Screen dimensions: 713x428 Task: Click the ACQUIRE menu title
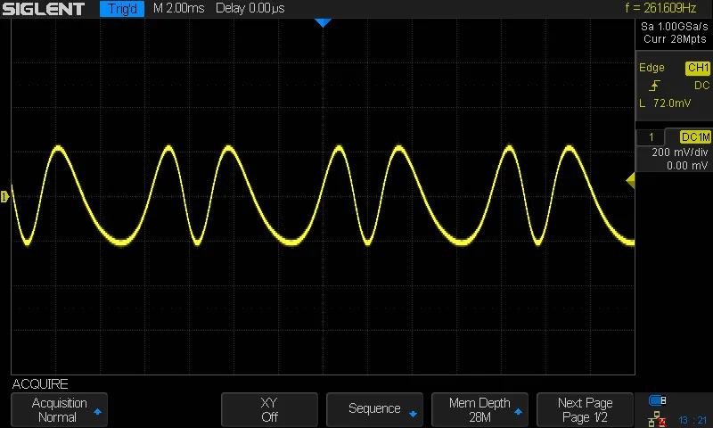click(x=40, y=384)
